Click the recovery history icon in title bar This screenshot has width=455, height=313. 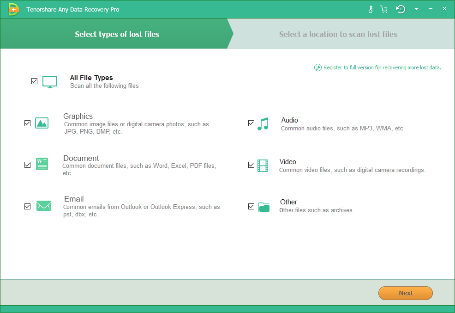pyautogui.click(x=400, y=9)
